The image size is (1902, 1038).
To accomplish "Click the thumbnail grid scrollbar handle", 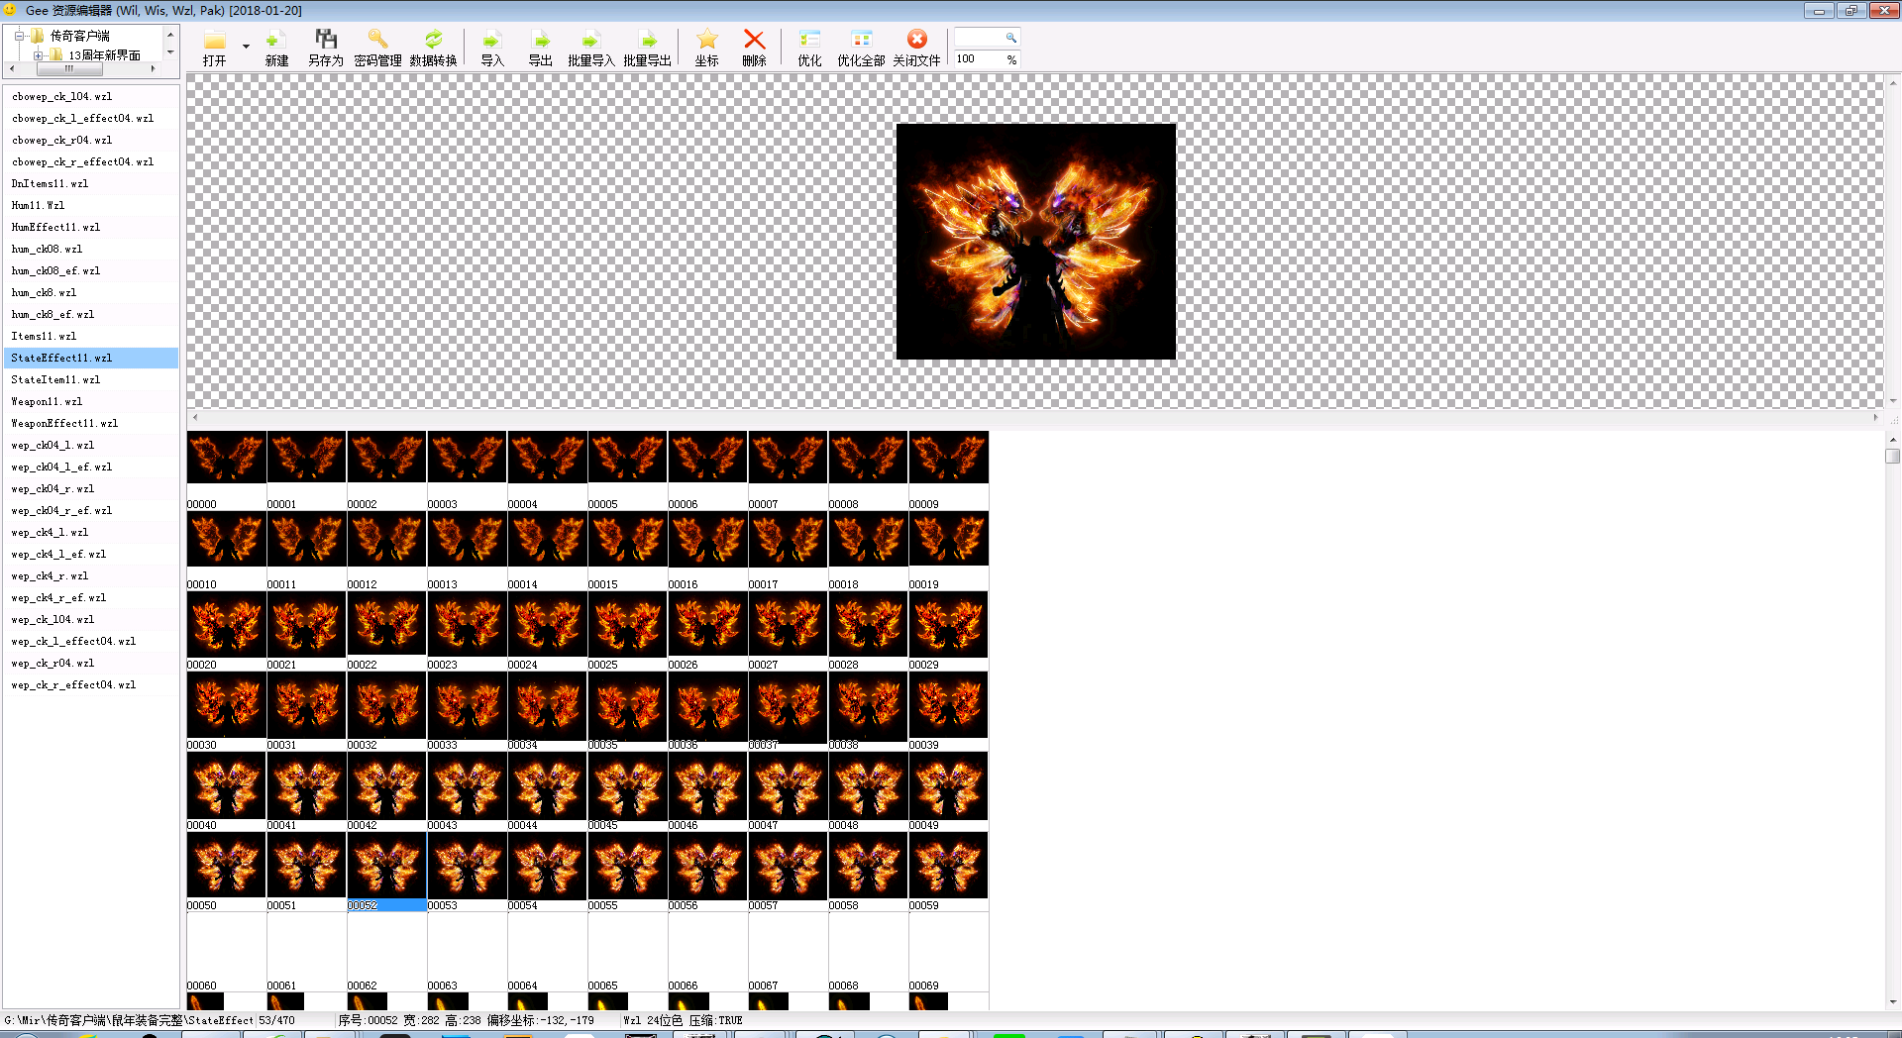I will [x=1892, y=457].
